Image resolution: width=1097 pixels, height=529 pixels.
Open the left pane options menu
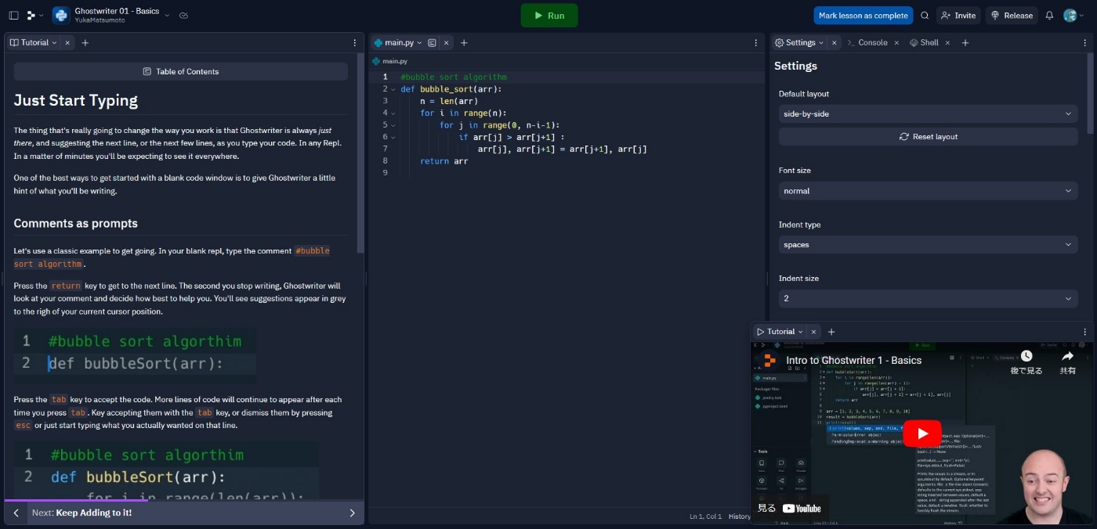tap(355, 42)
